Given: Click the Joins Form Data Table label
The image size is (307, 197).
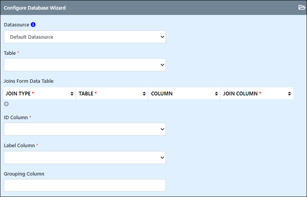Looking at the screenshot, I should point(29,81).
